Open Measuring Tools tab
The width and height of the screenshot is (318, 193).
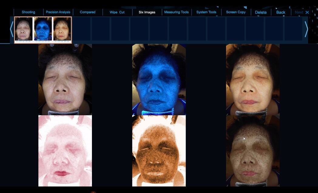click(176, 12)
